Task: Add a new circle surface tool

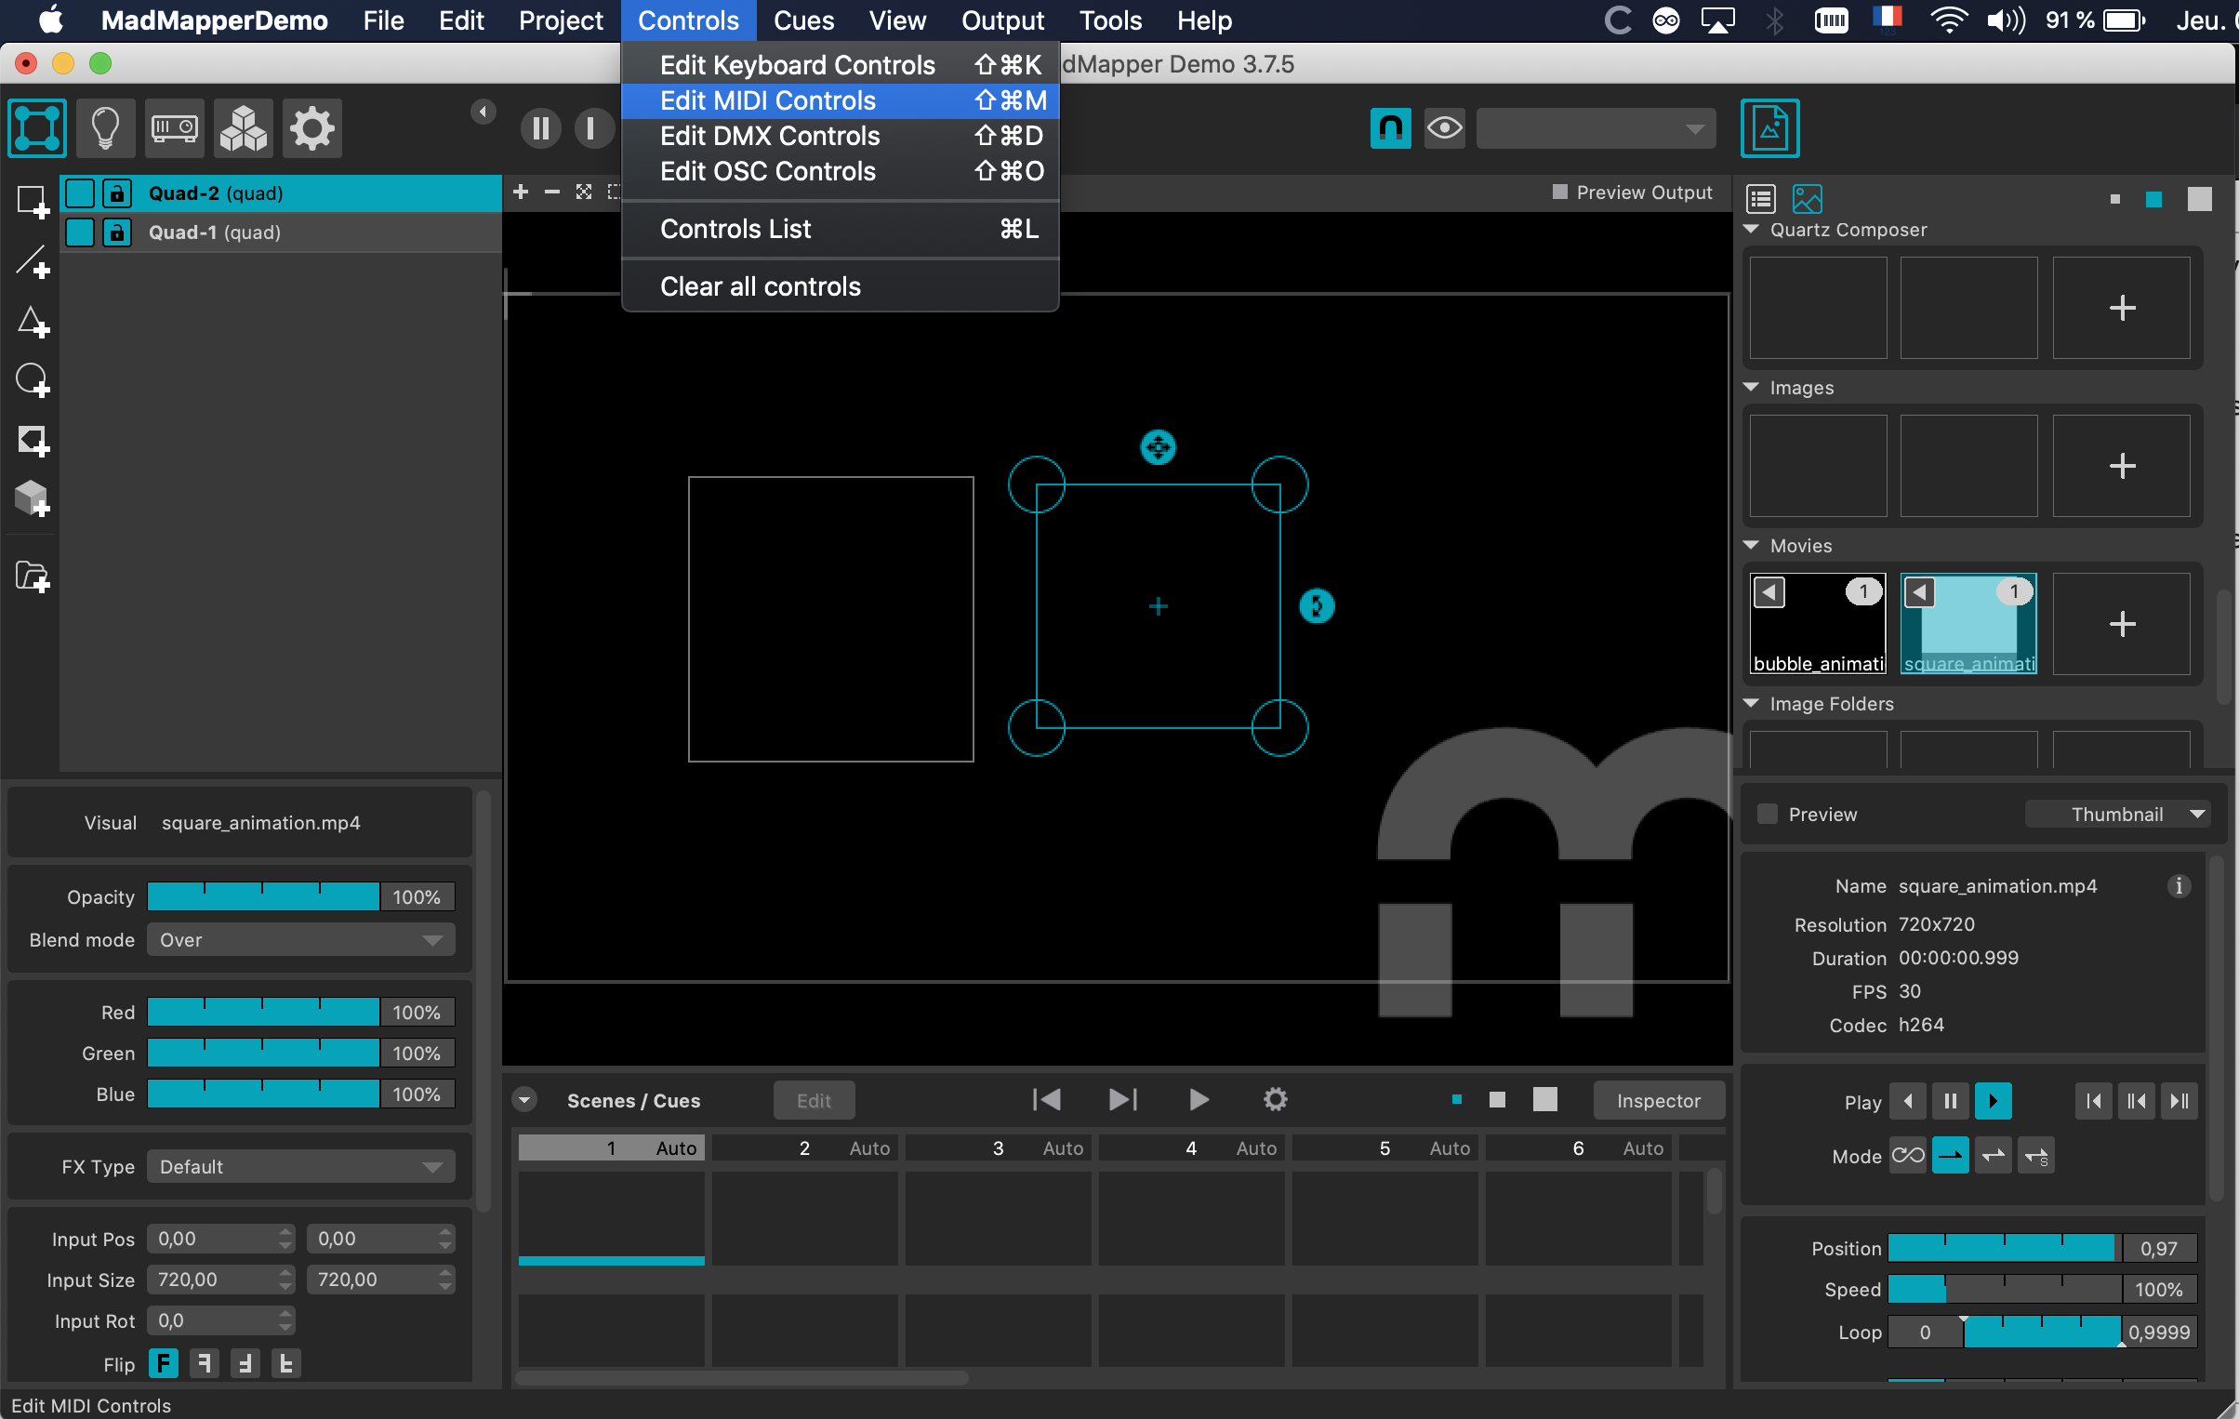Action: (x=33, y=380)
